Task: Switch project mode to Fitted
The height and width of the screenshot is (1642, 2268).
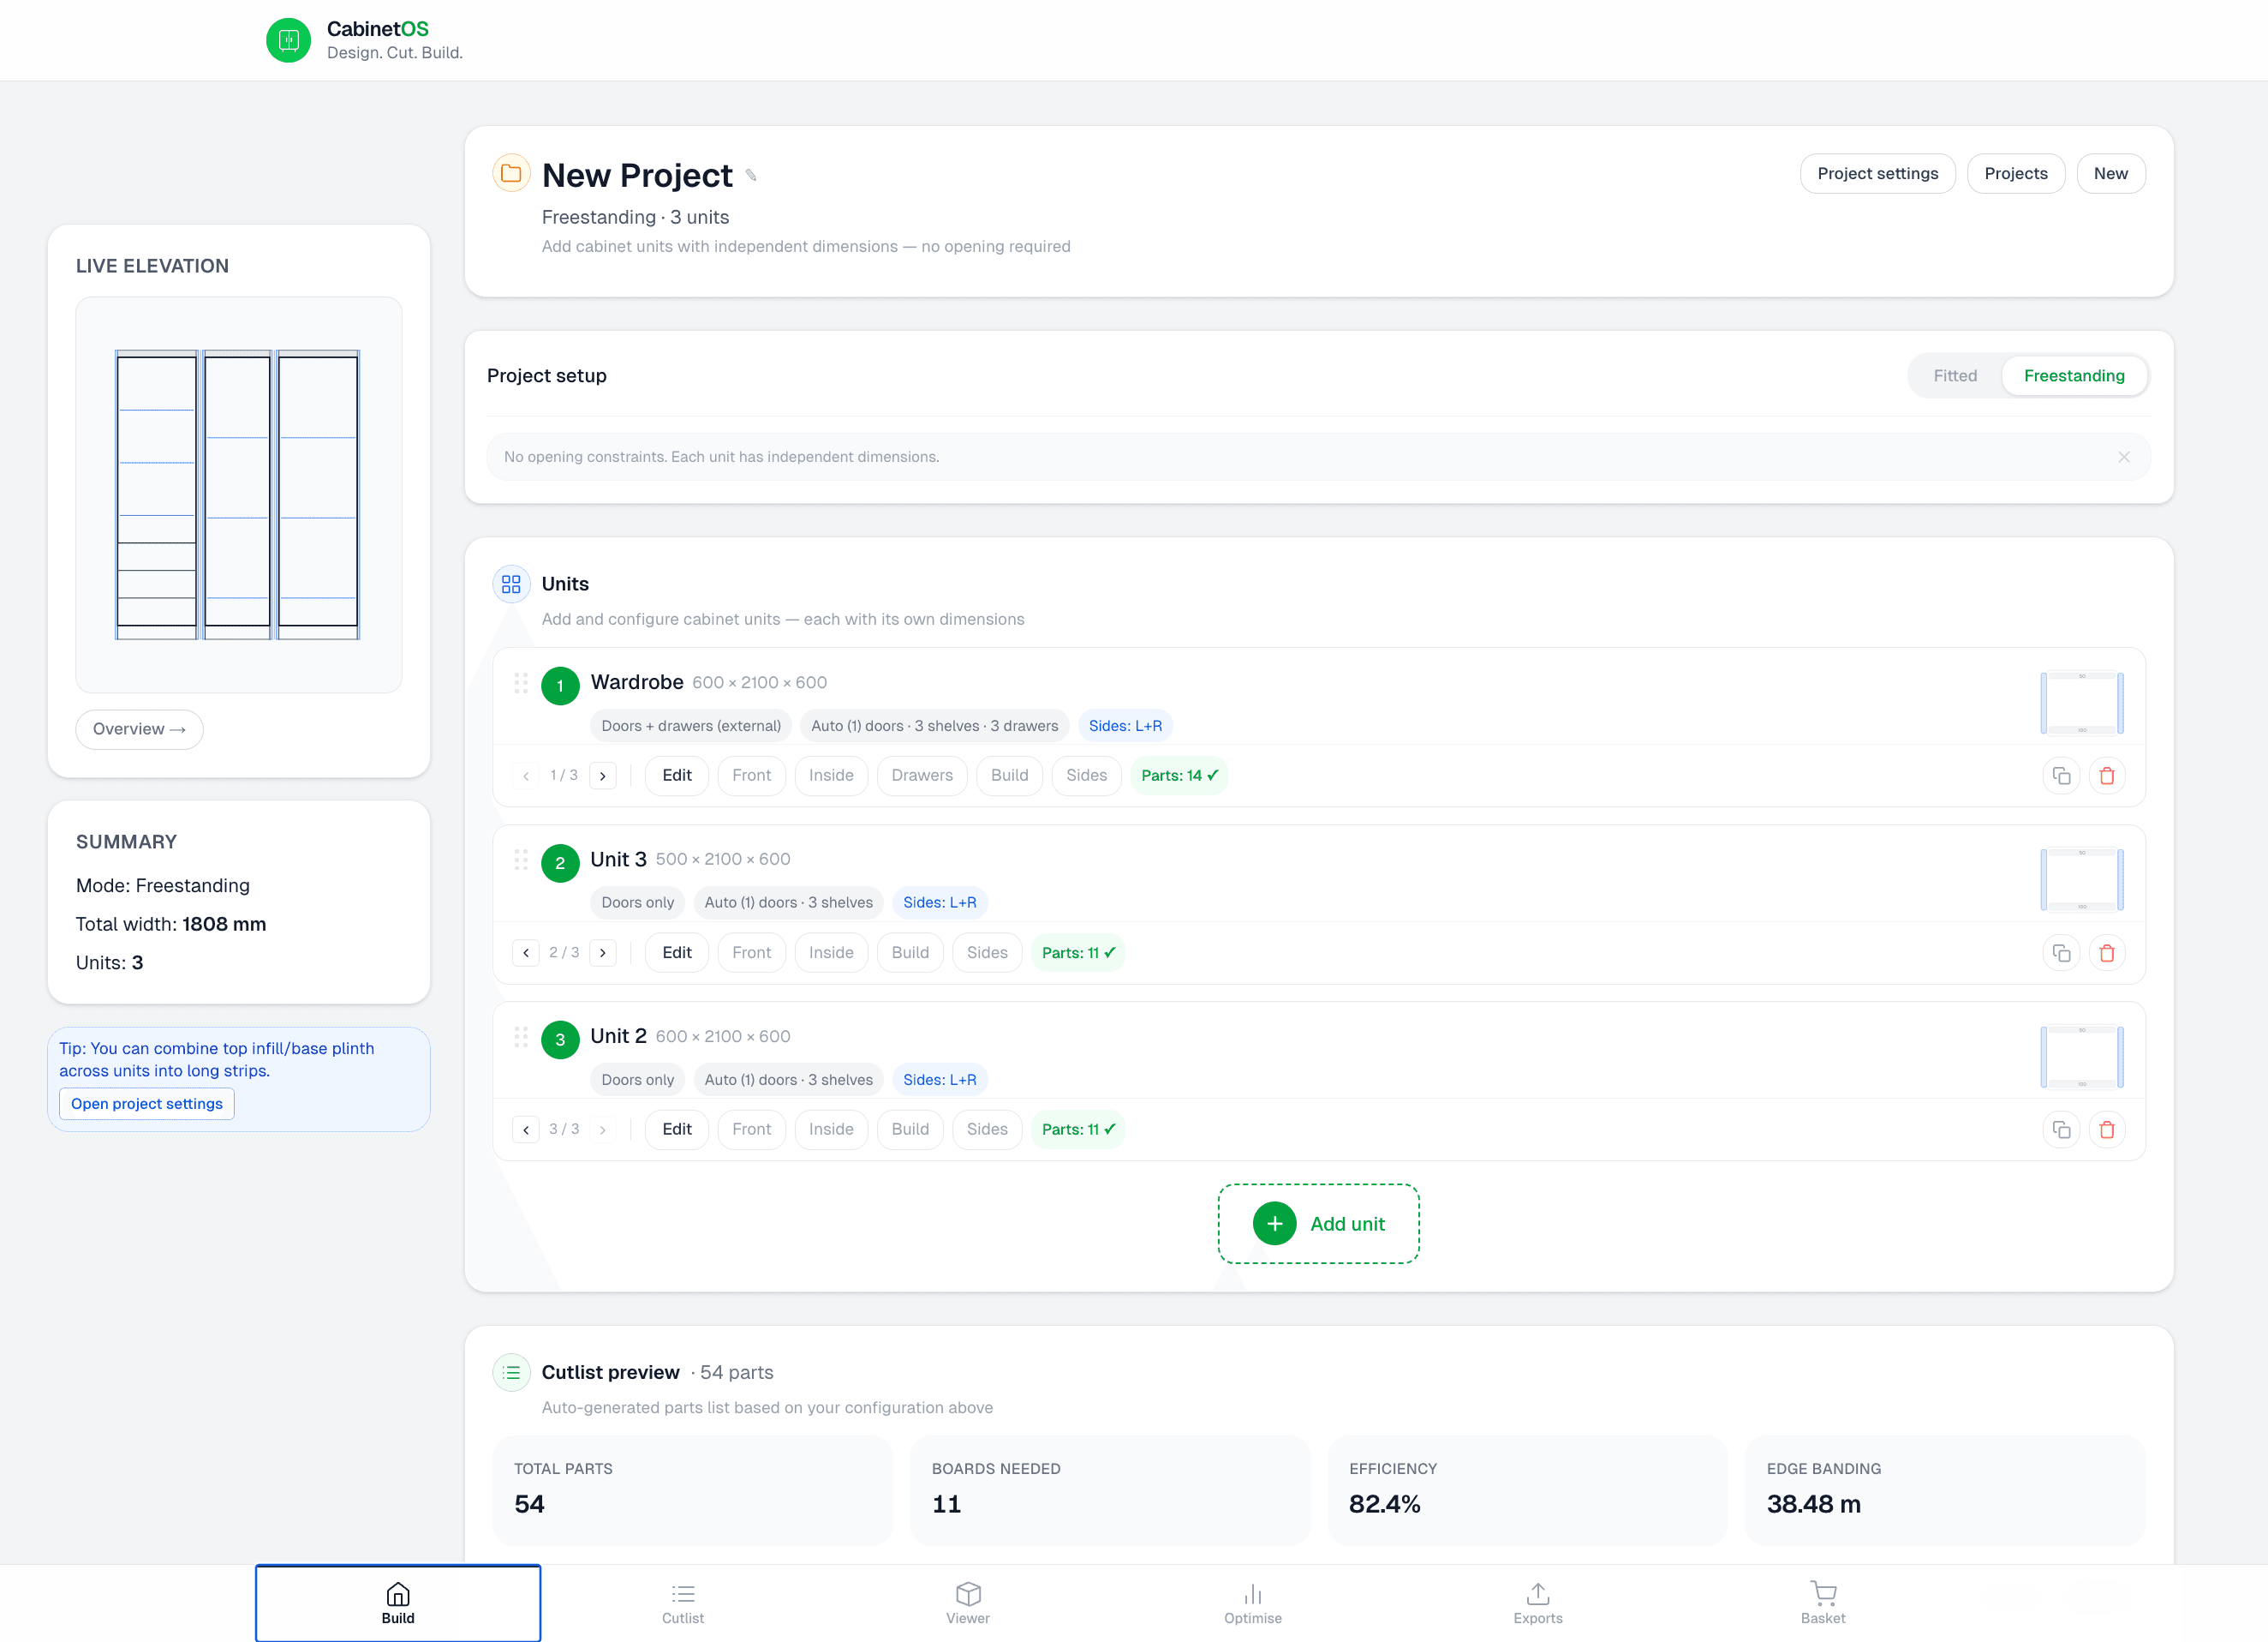Action: pyautogui.click(x=1955, y=376)
